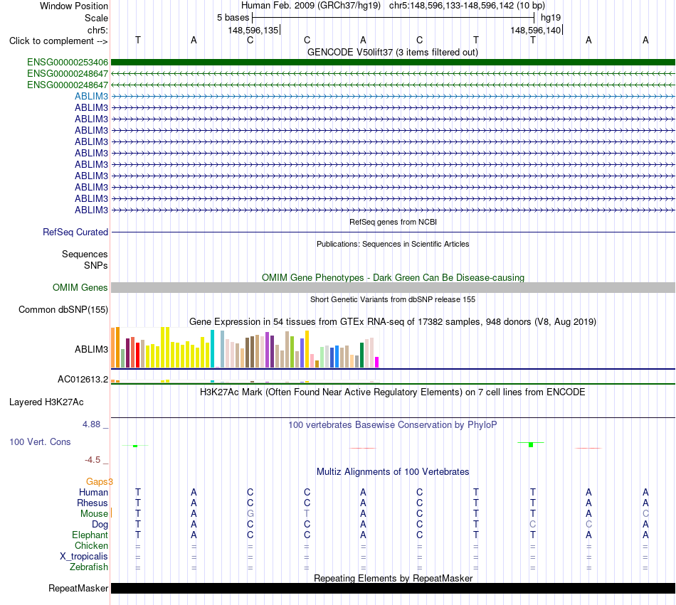This screenshot has height=605, width=676.
Task: Click the SNPs track label
Action: pos(96,265)
